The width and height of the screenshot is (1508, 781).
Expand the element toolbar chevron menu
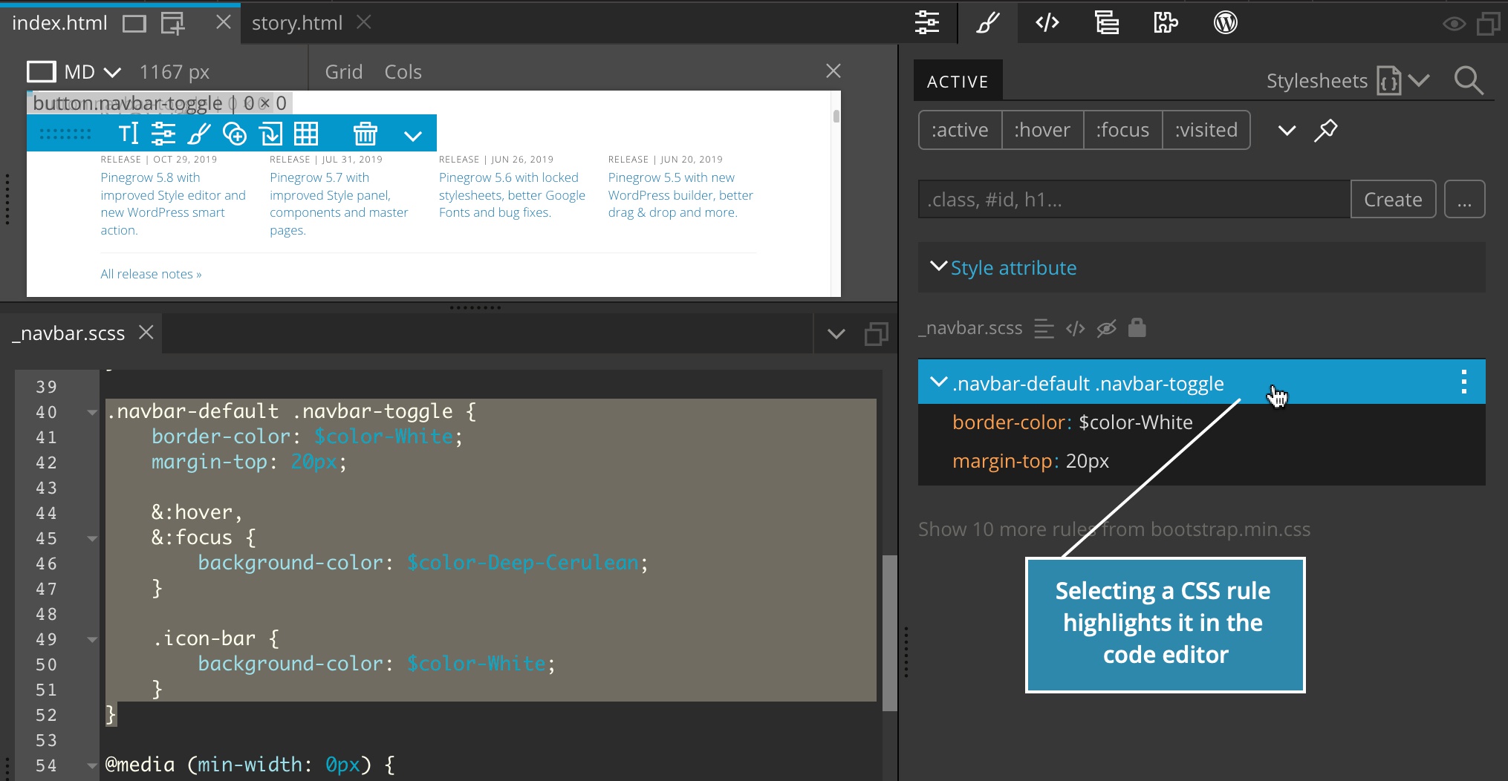coord(413,136)
